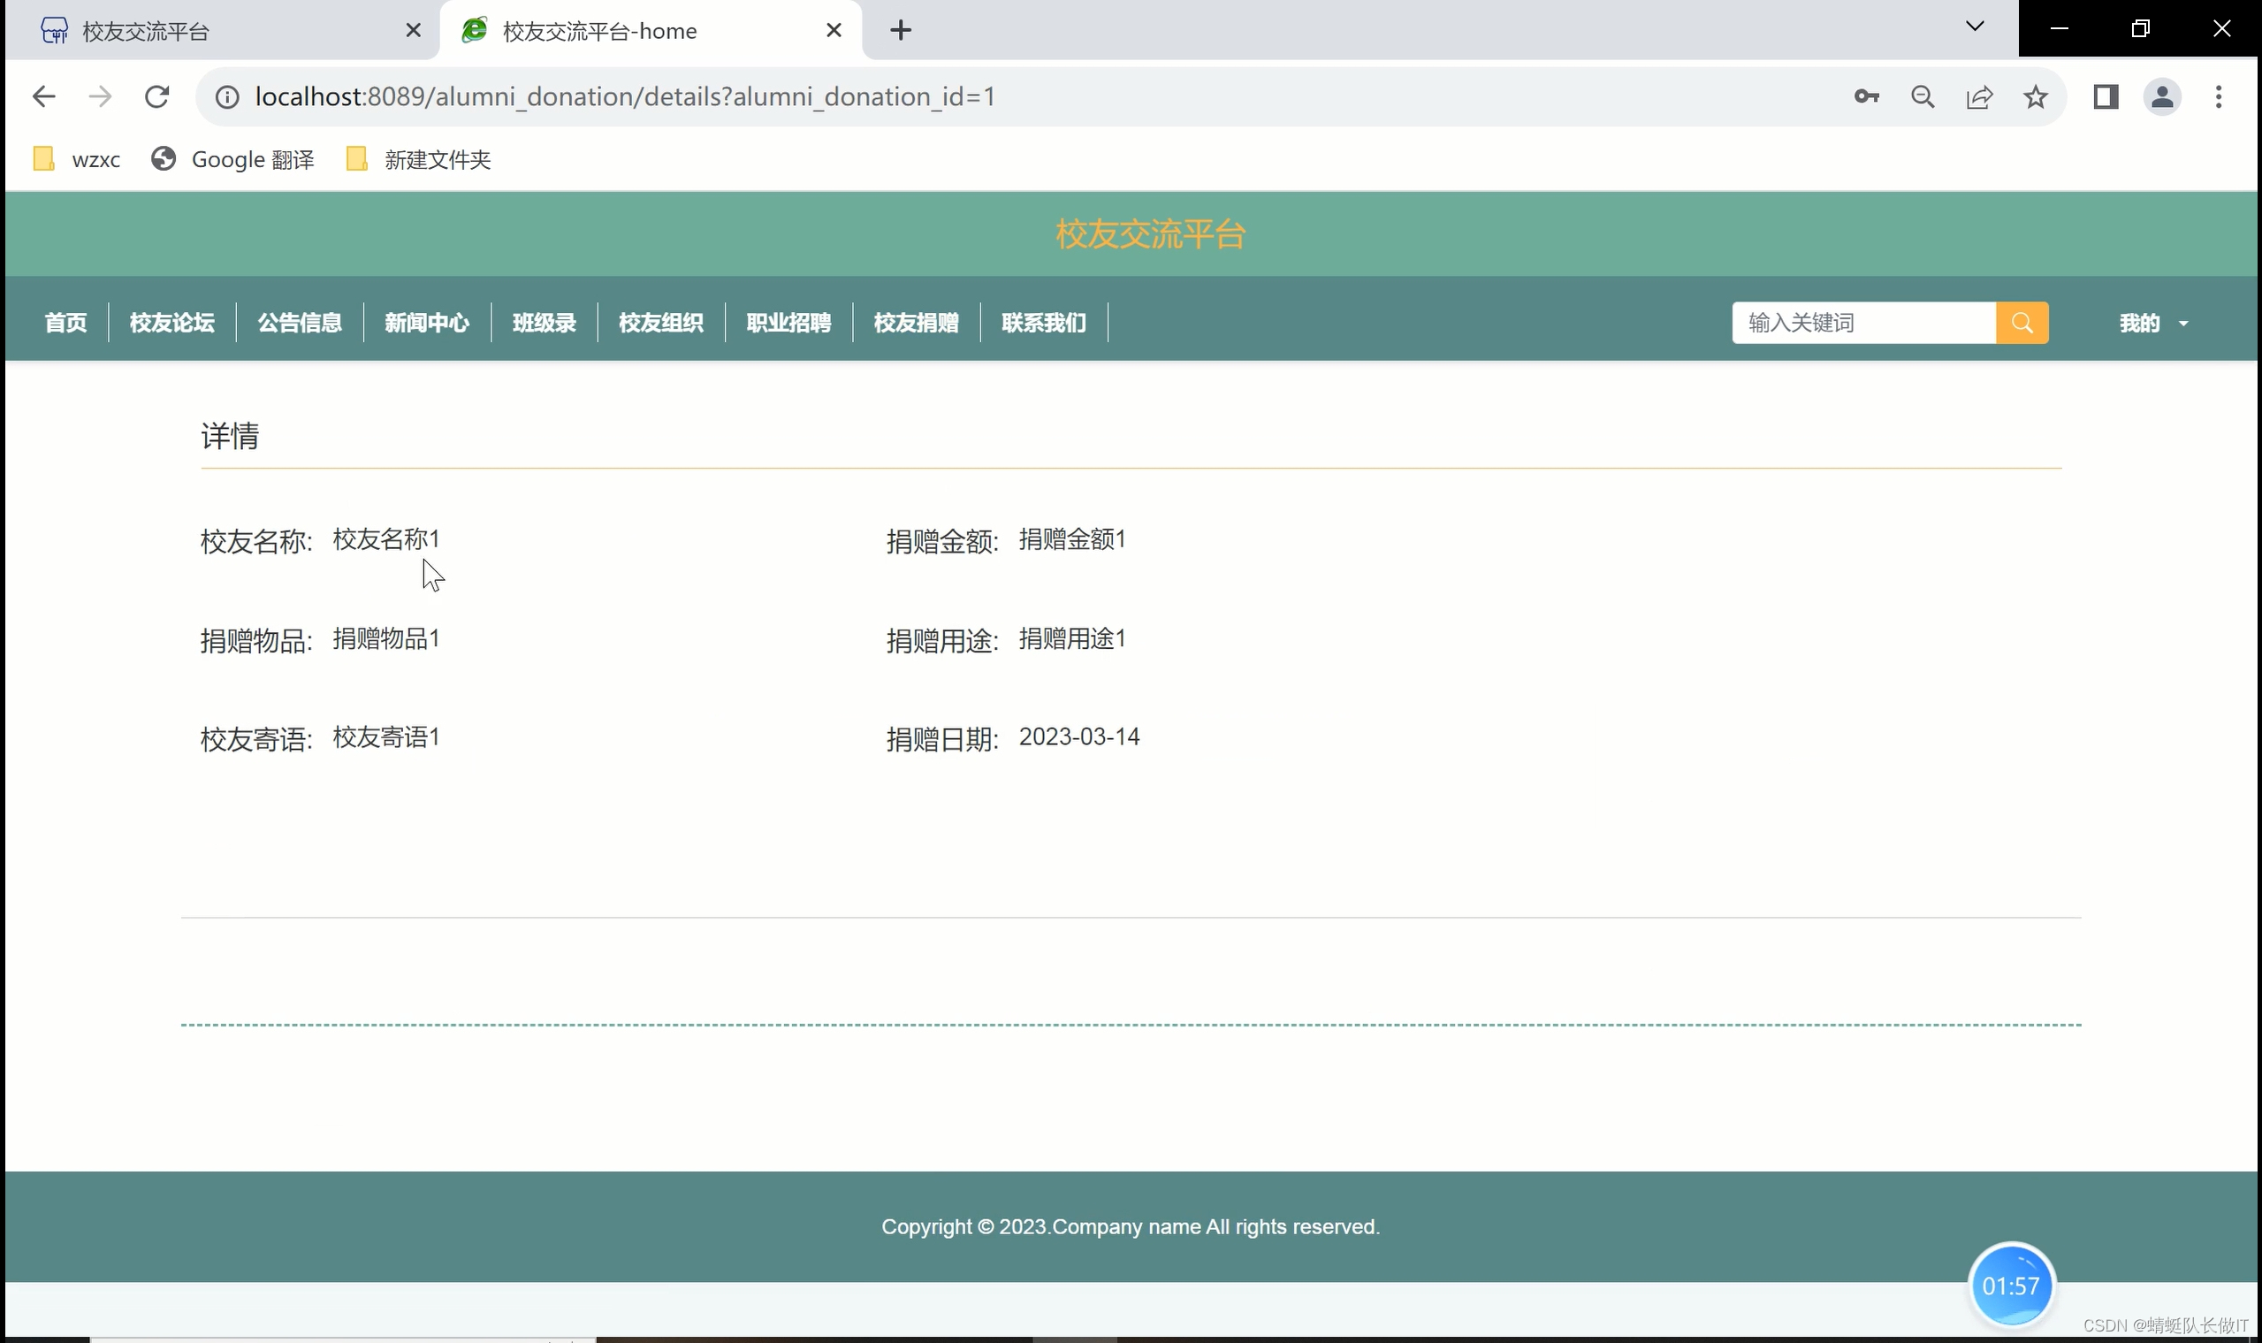Screen dimensions: 2262x1343
Task: Visit the 联系我们 page
Action: tap(1042, 322)
